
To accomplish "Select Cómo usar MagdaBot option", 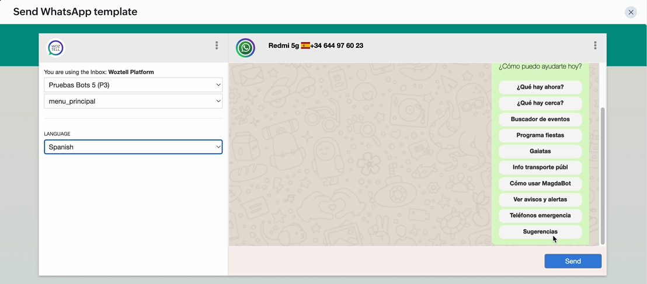I will pos(540,184).
